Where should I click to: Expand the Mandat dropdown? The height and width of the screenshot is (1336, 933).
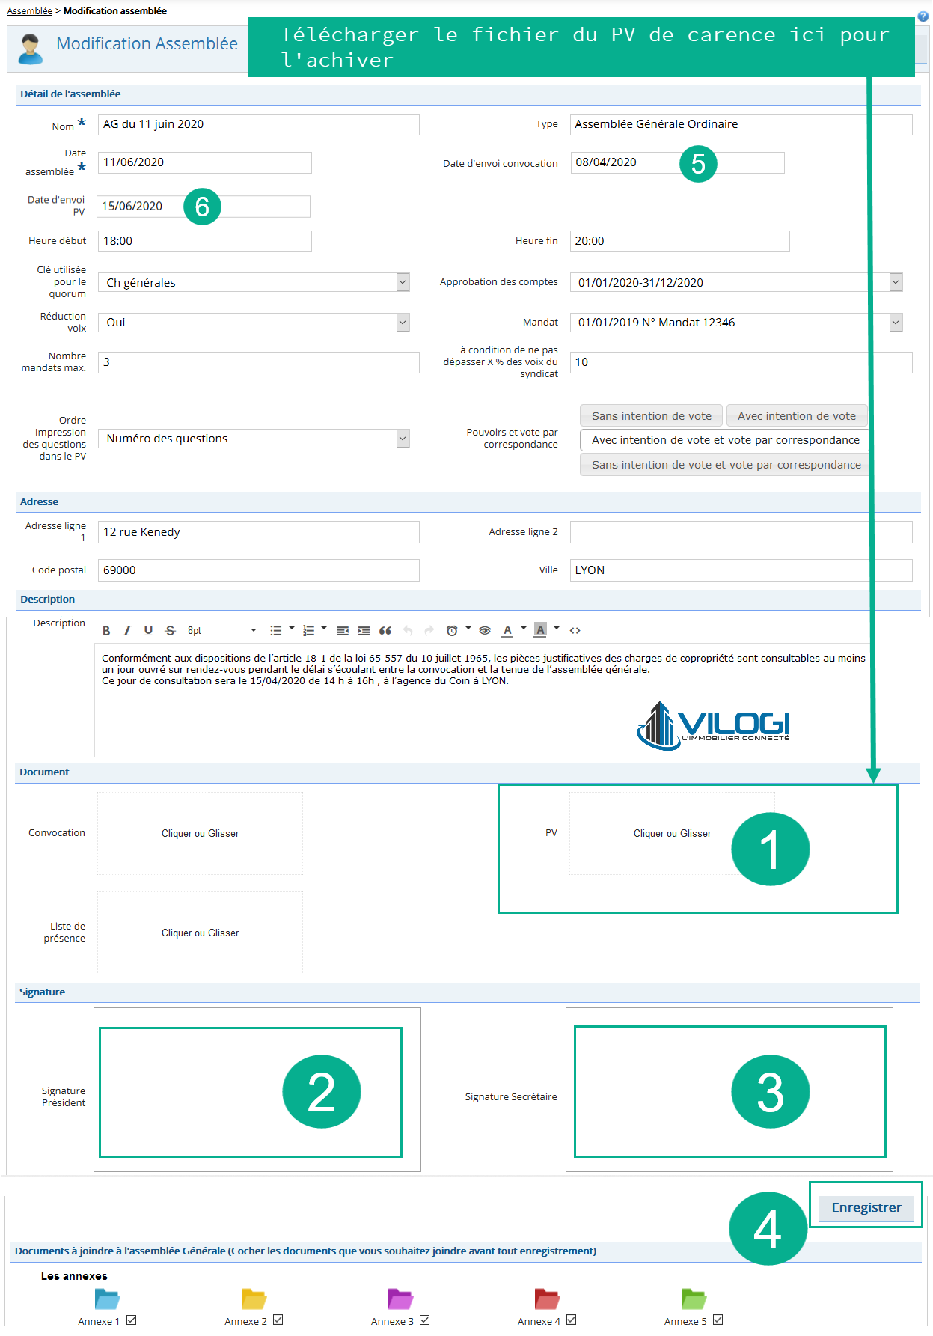click(896, 323)
